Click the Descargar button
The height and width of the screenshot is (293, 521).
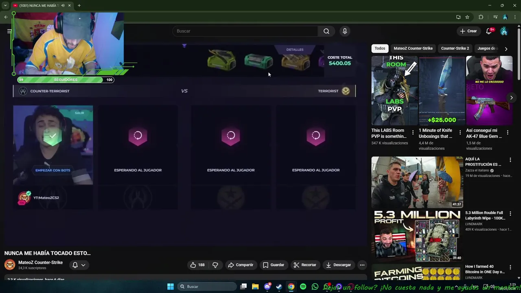pyautogui.click(x=338, y=265)
